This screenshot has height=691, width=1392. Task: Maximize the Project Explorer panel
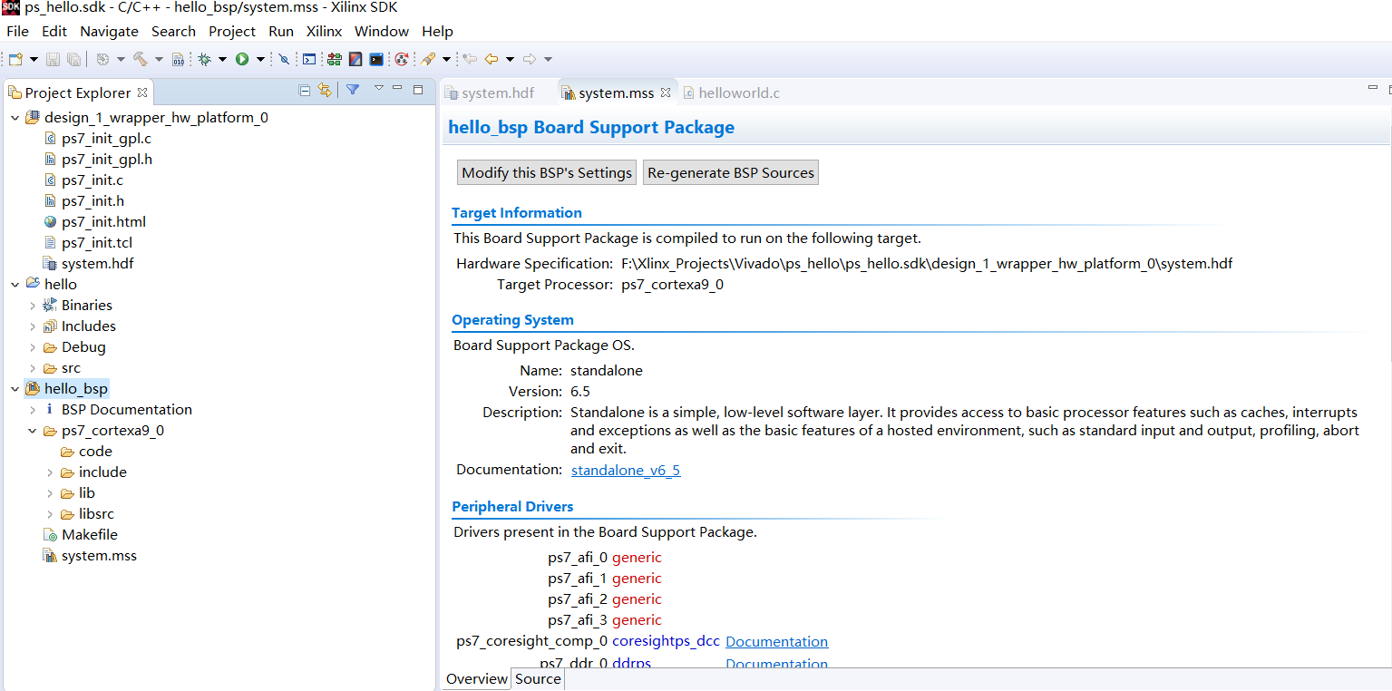[x=418, y=89]
